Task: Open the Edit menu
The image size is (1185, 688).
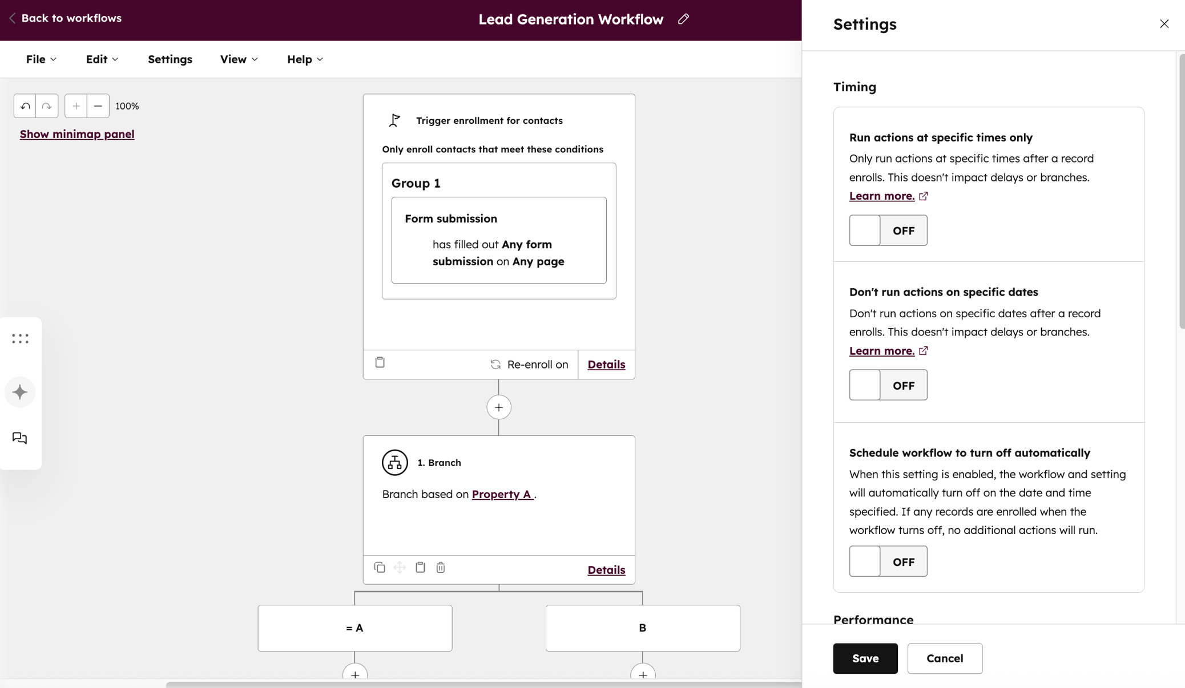Action: [102, 59]
